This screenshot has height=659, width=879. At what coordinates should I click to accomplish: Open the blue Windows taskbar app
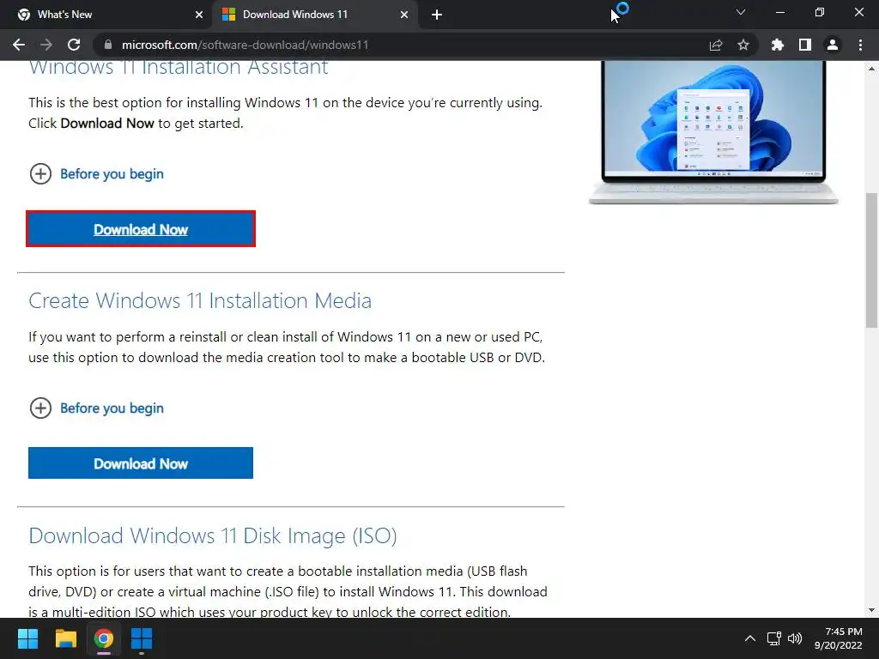click(142, 638)
